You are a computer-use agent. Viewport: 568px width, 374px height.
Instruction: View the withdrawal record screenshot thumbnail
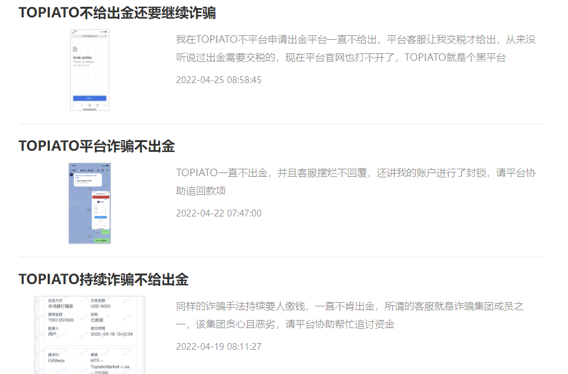[x=89, y=335]
